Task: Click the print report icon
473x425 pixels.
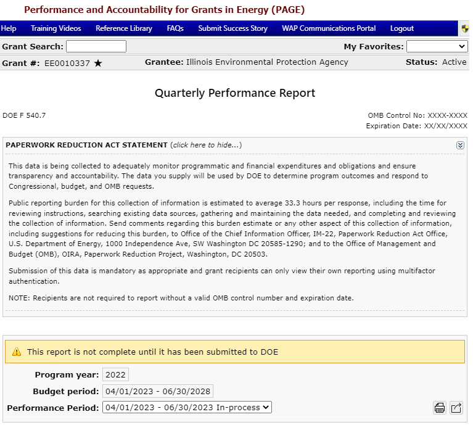Action: tap(440, 408)
